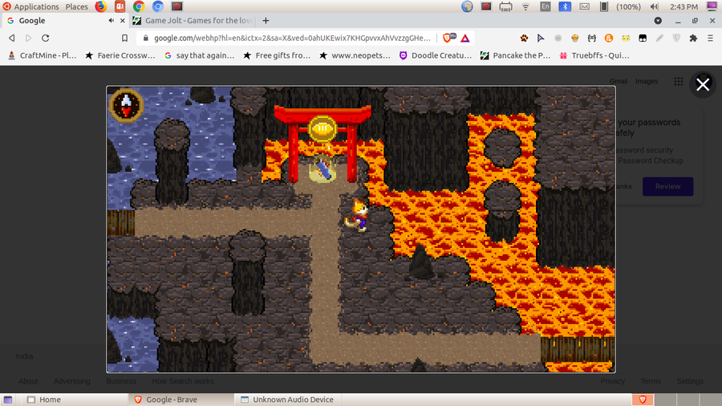Viewport: 722px width, 406px height.
Task: Open the Privacy footer link
Action: click(x=612, y=381)
